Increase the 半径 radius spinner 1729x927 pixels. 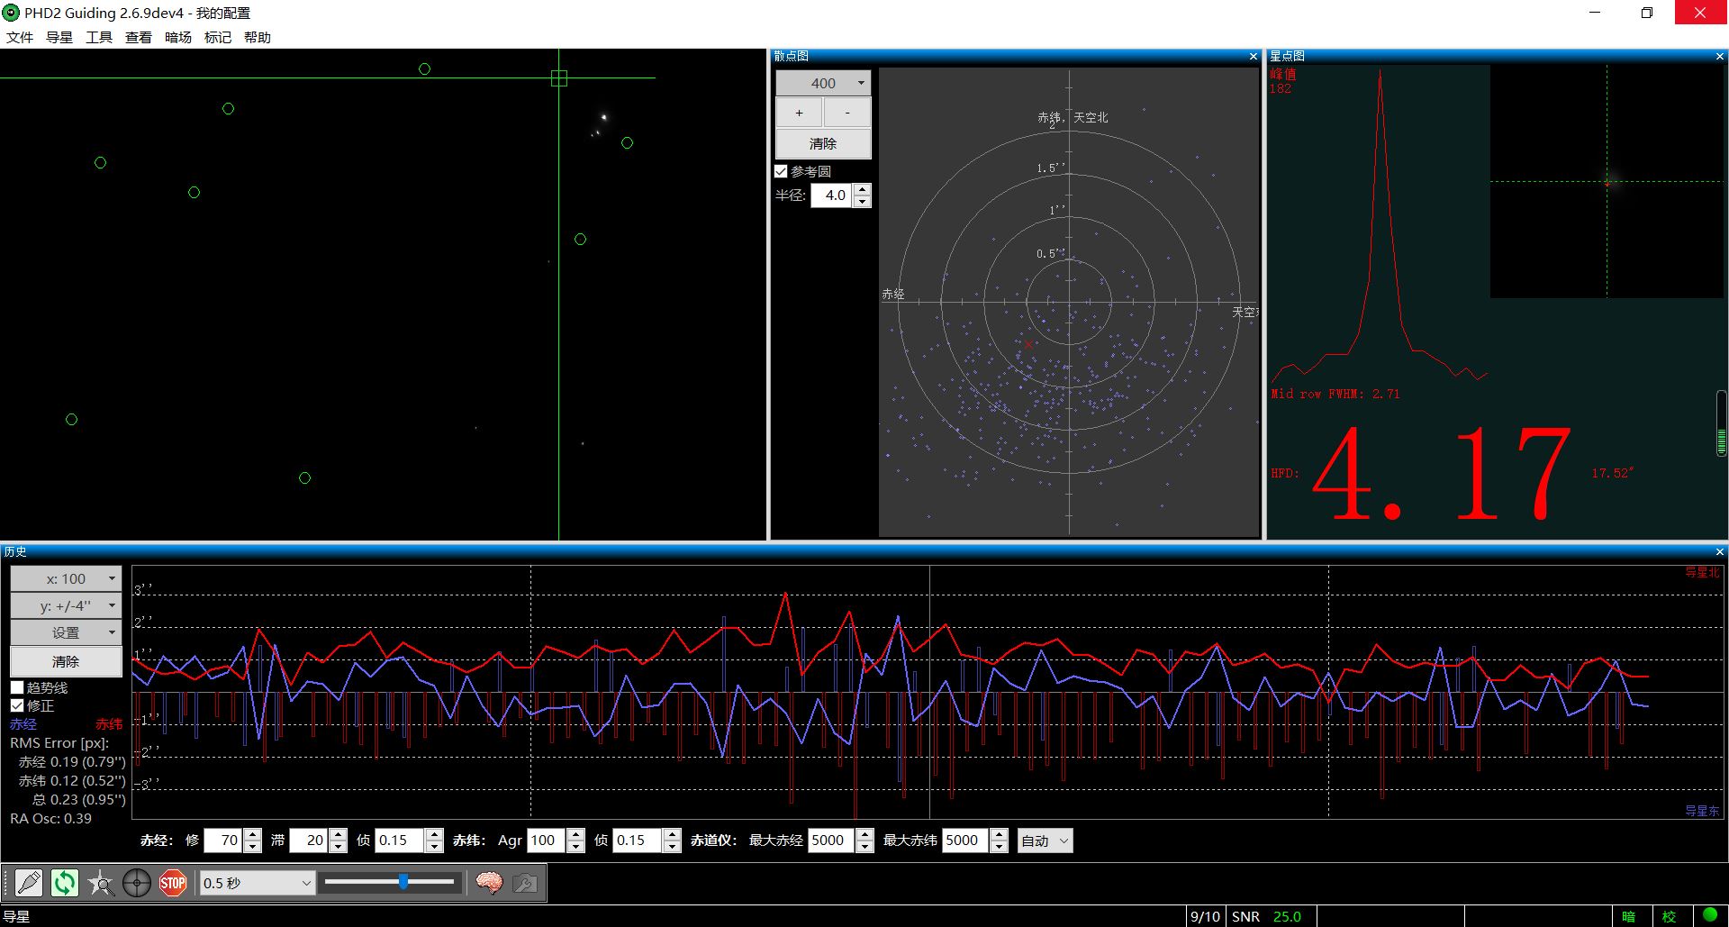pos(863,189)
